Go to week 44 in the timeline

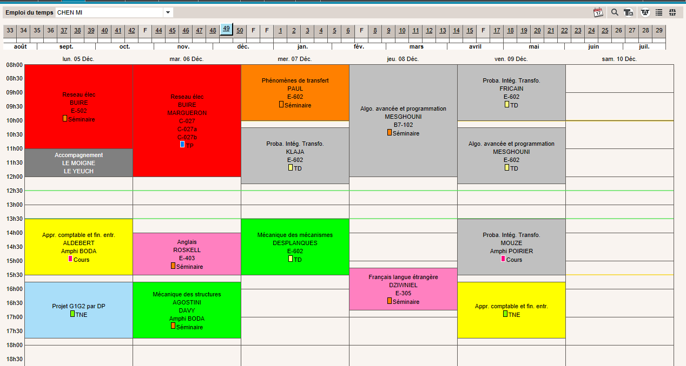pos(159,31)
